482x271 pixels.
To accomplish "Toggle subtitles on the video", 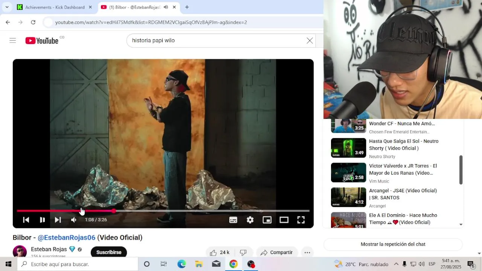I will coord(233,220).
